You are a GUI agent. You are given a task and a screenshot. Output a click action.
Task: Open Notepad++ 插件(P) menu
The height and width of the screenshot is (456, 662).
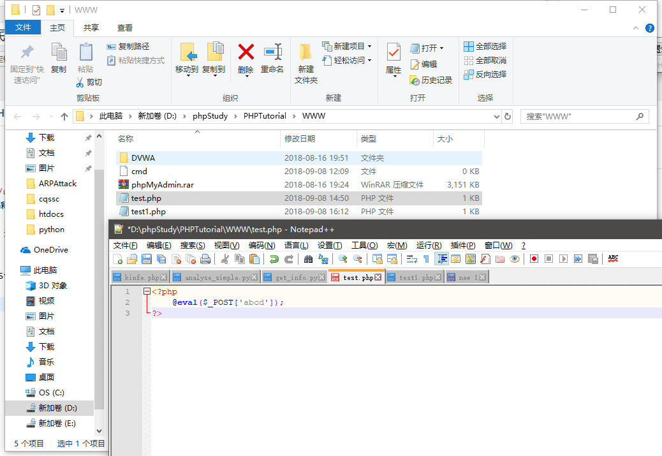point(463,246)
